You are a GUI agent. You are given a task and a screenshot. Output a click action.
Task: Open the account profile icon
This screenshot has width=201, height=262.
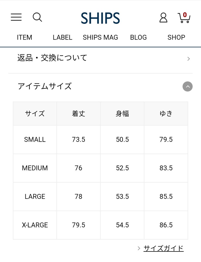tap(163, 18)
